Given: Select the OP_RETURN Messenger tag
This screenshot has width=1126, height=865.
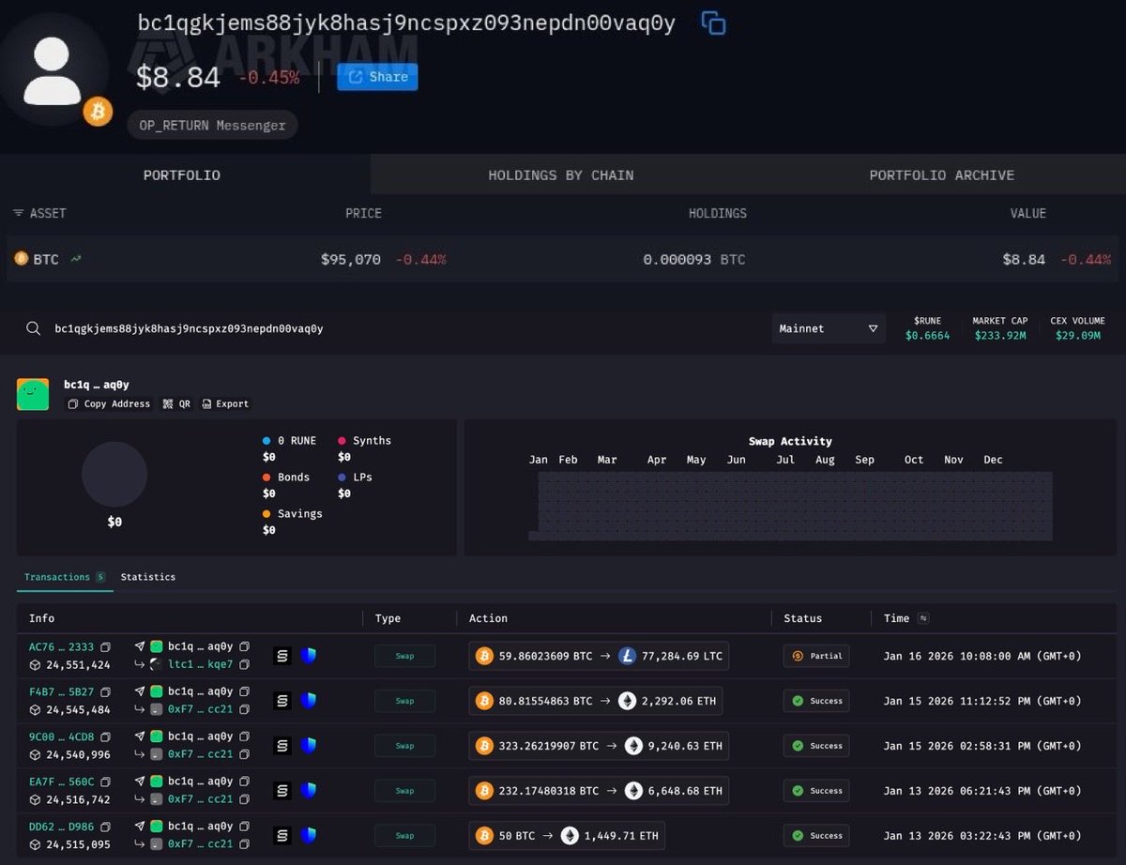Looking at the screenshot, I should click(212, 125).
